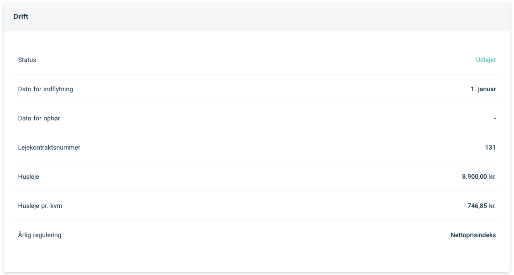Click Husleje pr. kvm label

(40, 206)
